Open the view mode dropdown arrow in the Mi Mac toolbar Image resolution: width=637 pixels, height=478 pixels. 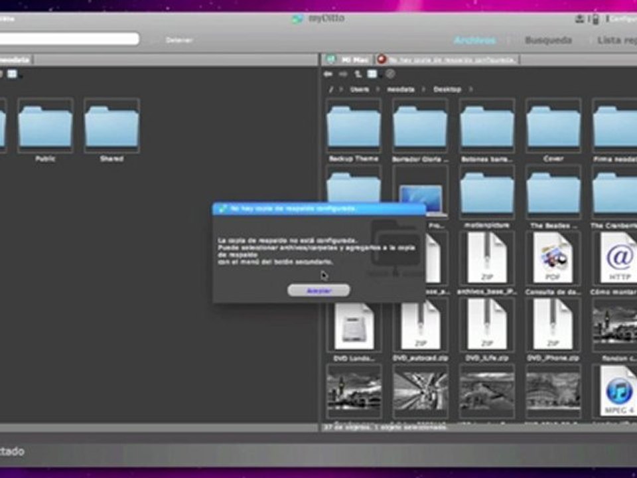point(380,76)
